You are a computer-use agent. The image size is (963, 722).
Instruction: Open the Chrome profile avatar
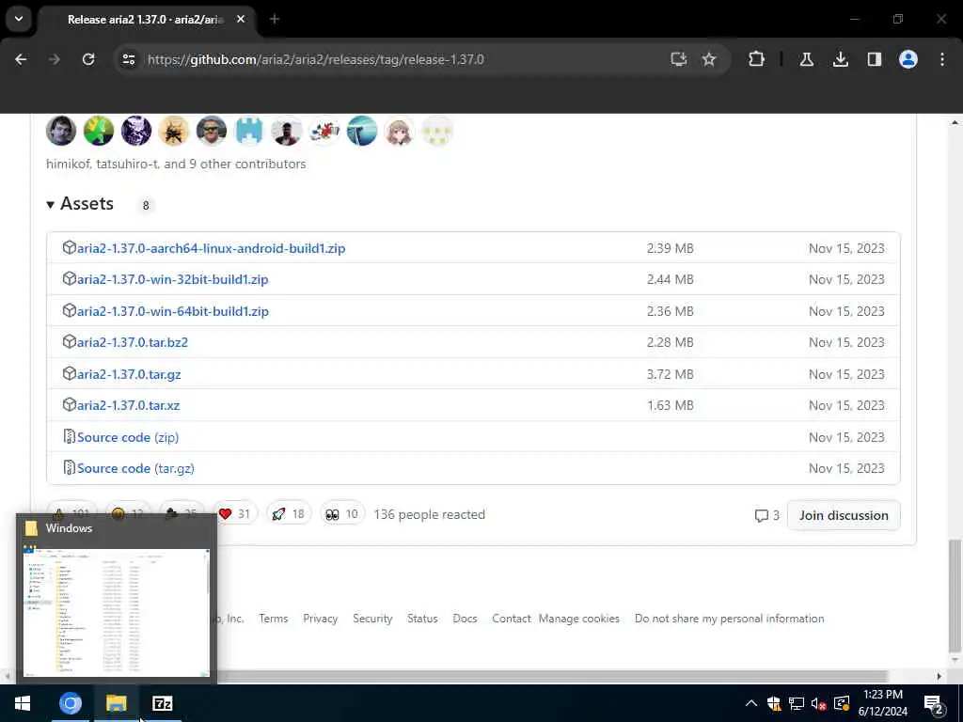click(908, 59)
